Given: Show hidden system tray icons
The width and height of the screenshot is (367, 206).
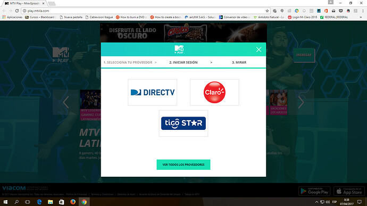Looking at the screenshot, I should 316,202.
